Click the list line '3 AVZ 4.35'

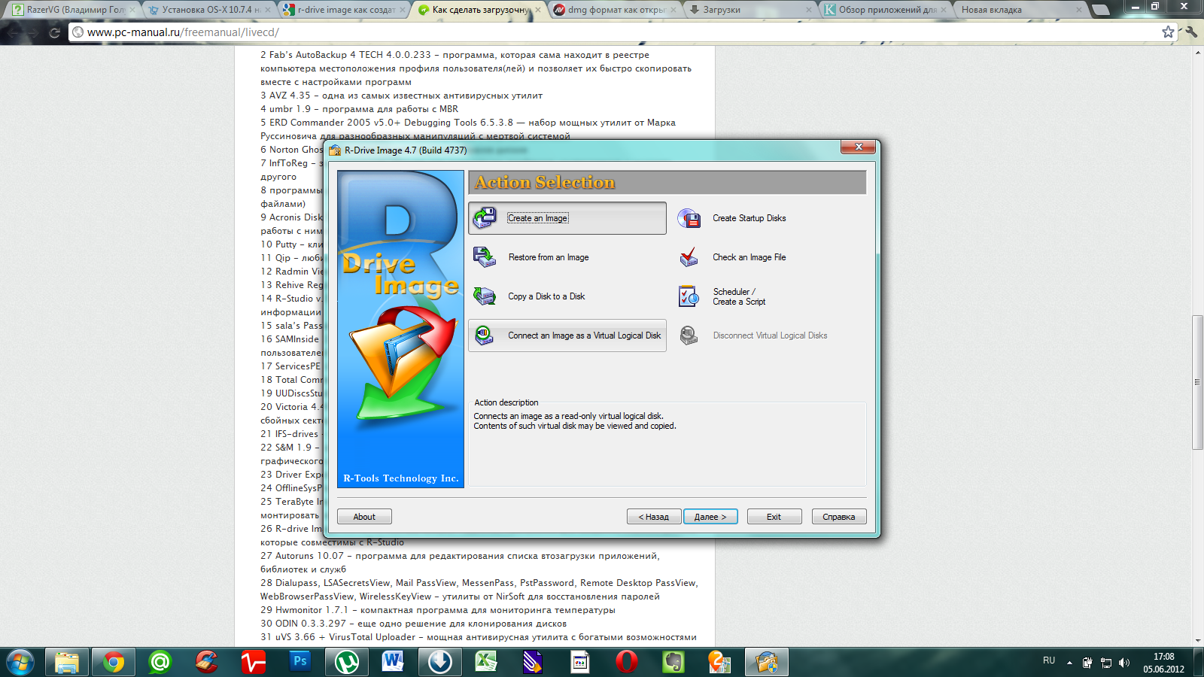pyautogui.click(x=402, y=96)
